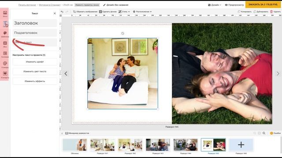Undo the last action
The image size is (282, 158).
[x=62, y=12]
